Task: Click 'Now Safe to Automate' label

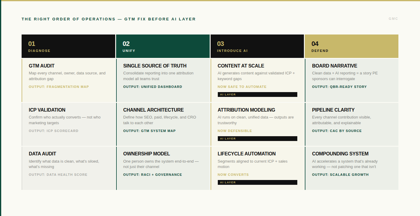Action: pos(242,87)
